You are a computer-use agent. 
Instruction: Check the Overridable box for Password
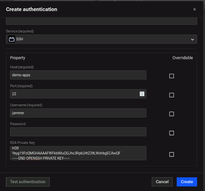pyautogui.click(x=171, y=133)
